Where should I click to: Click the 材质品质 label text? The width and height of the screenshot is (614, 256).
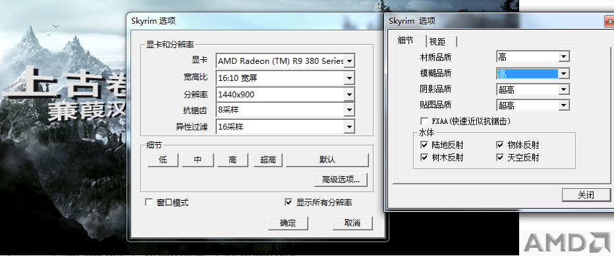point(435,57)
